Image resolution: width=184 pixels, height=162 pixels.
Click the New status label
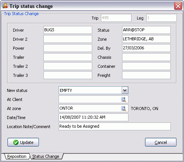point(17,90)
